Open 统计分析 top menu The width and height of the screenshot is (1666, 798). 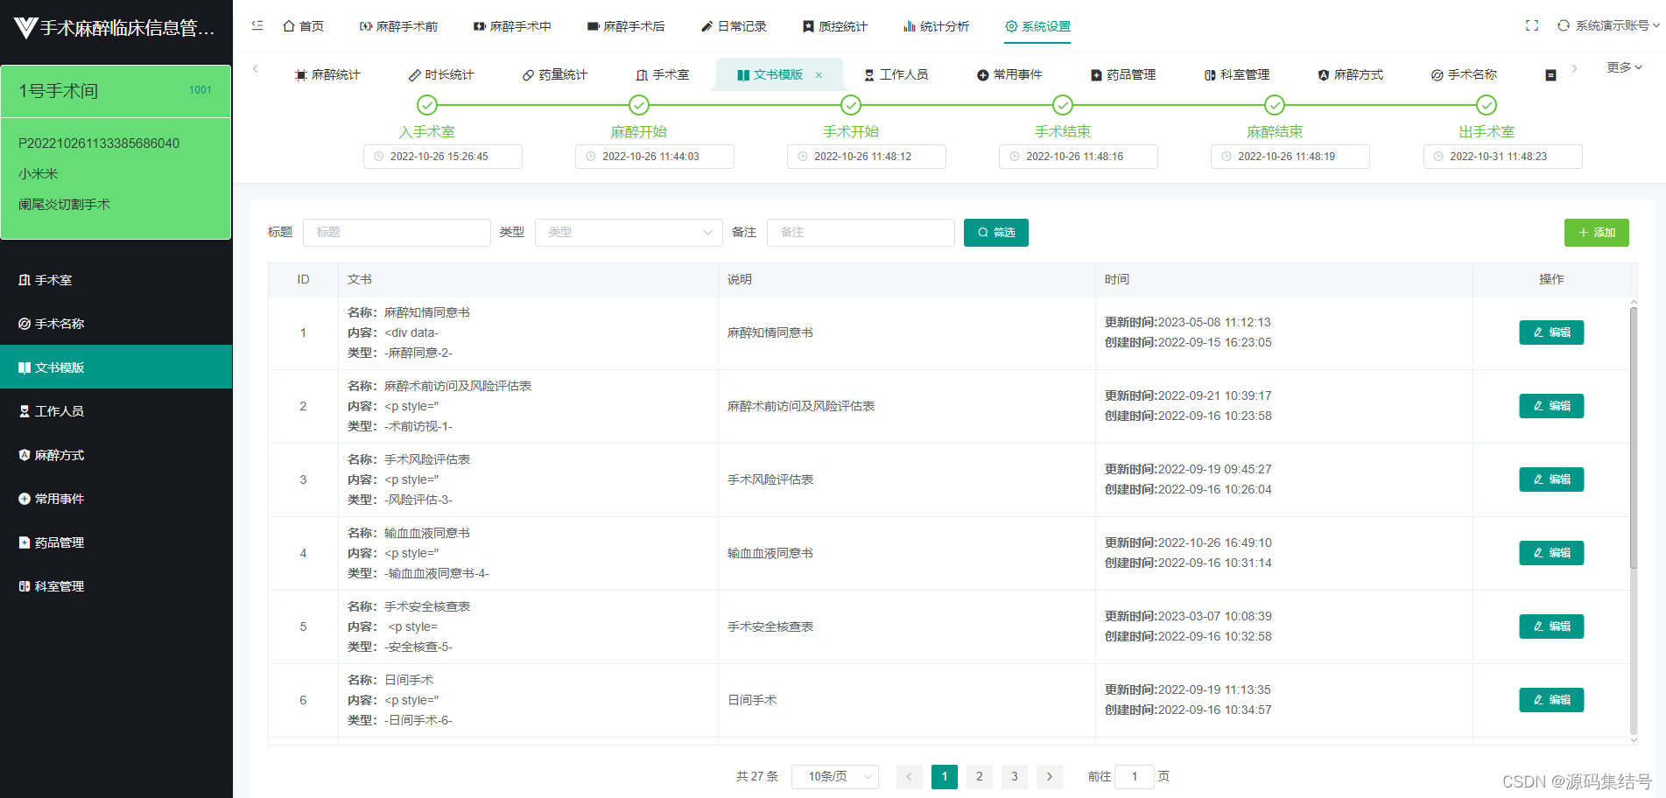[x=937, y=26]
